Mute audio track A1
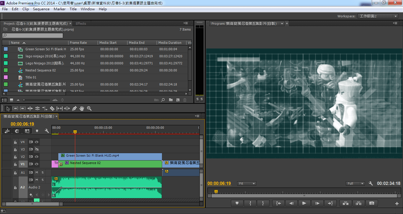The height and width of the screenshot is (214, 403). [37, 173]
